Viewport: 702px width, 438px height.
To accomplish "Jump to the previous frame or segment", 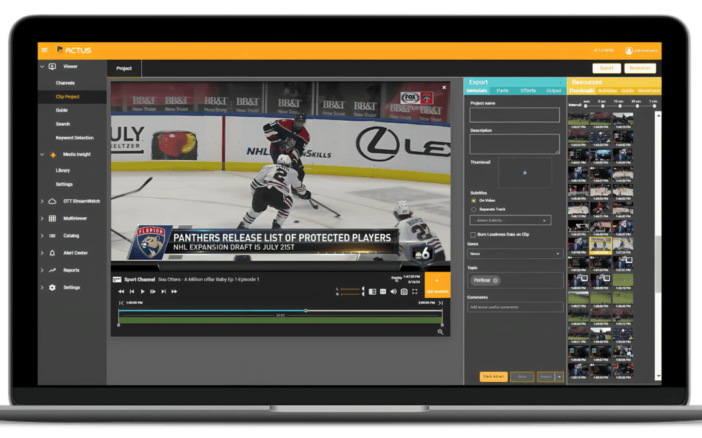I will pyautogui.click(x=131, y=291).
